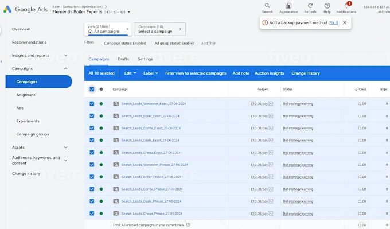Image resolution: width=390 pixels, height=229 pixels.
Task: Click the budget chart icon for Search_Leads_Worcester_Exact
Action: click(271, 103)
